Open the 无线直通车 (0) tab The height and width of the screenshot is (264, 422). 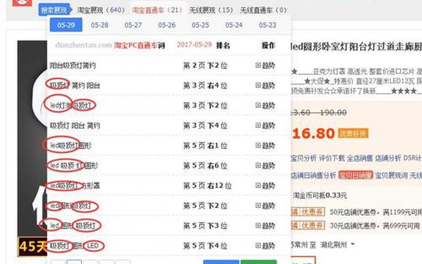tap(263, 10)
